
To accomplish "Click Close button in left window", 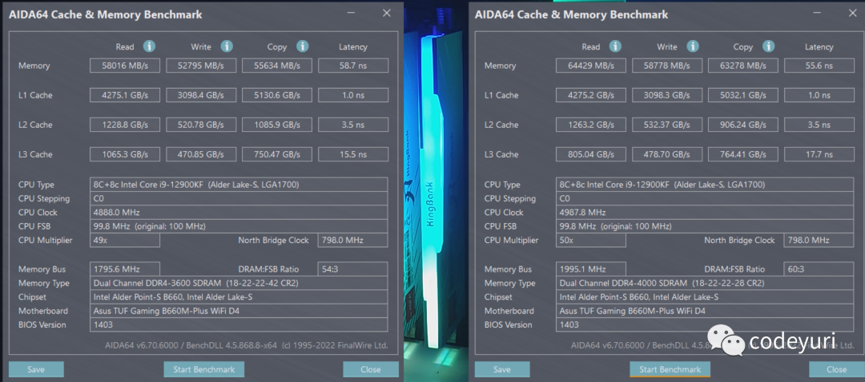I will (371, 369).
